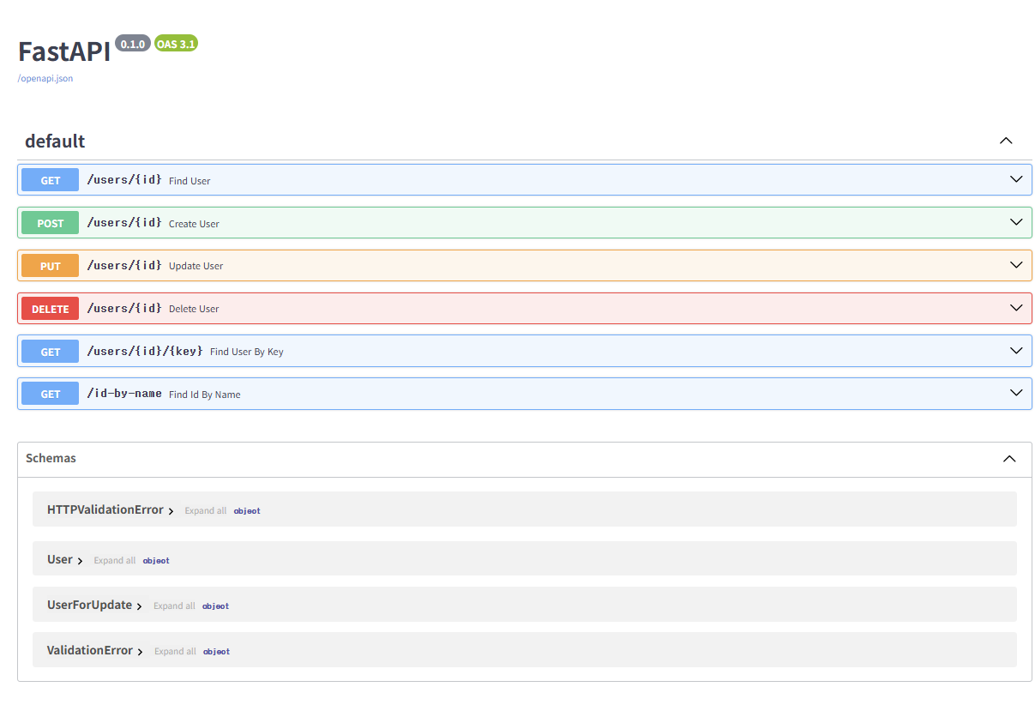The height and width of the screenshot is (711, 1035).
Task: Click Expand all for UserForUpdate
Action: [174, 606]
